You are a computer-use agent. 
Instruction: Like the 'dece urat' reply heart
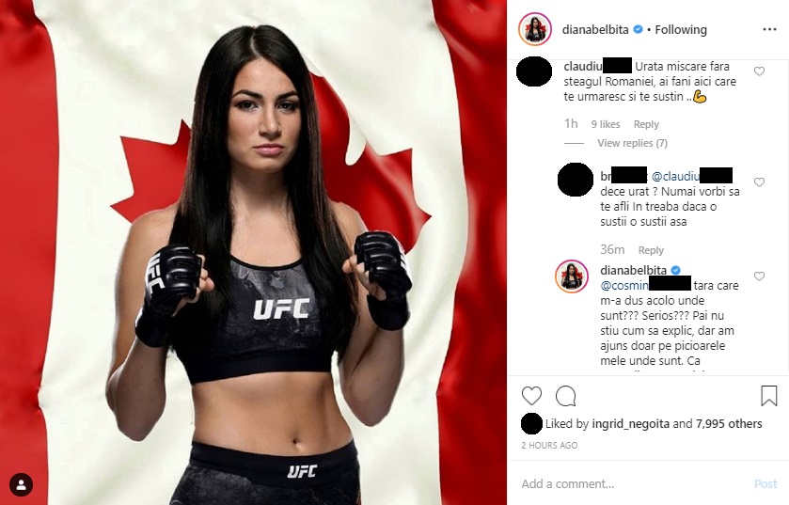759,182
